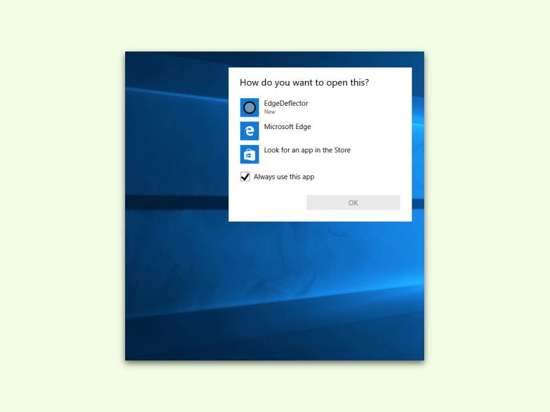Click the 'Always use this app' label
The height and width of the screenshot is (412, 550).
284,177
